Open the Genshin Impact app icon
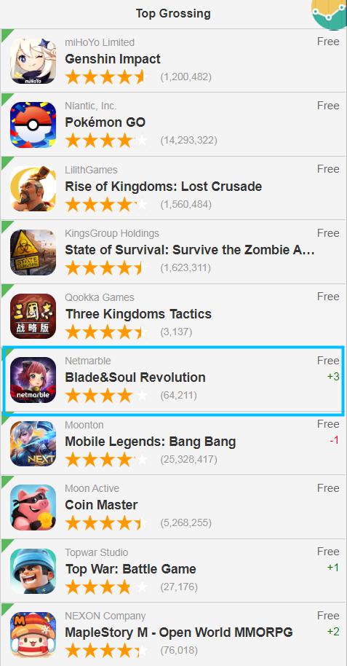The height and width of the screenshot is (666, 347). (x=33, y=61)
